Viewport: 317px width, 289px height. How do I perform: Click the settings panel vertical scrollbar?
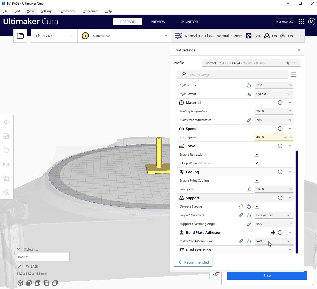[297, 202]
